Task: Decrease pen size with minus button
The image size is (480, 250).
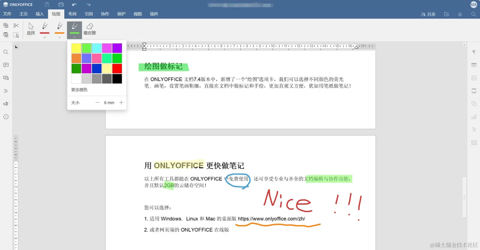Action: point(97,103)
